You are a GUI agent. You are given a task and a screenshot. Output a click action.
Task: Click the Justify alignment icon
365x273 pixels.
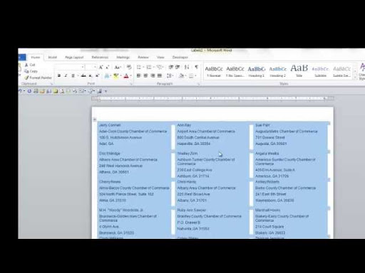(x=160, y=75)
